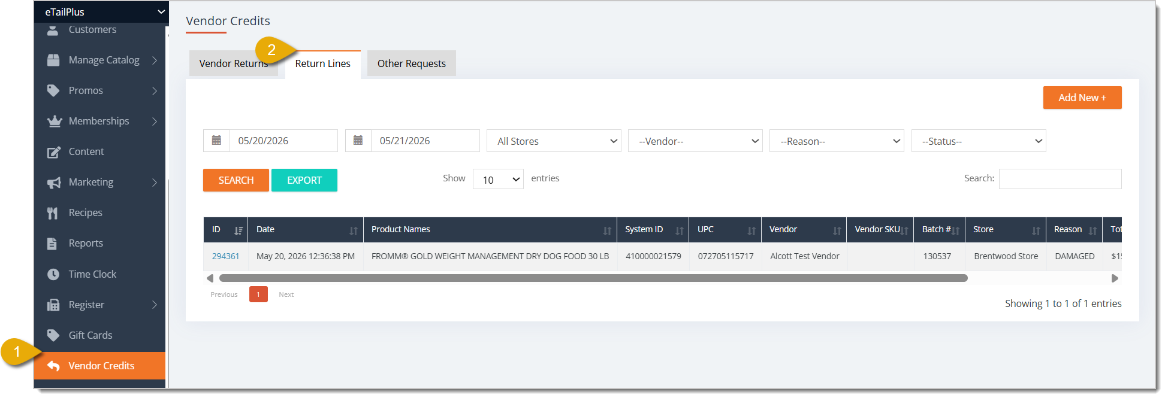This screenshot has height=398, width=1165.
Task: Click the Register calculator icon
Action: (53, 305)
